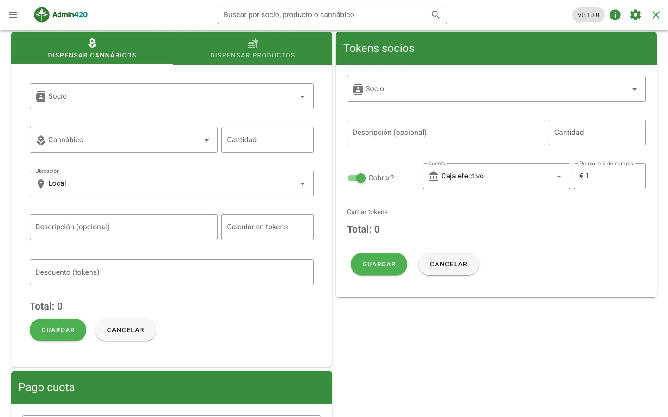The height and width of the screenshot is (417, 668).
Task: Open the Ubicación Local dropdown
Action: click(x=172, y=183)
